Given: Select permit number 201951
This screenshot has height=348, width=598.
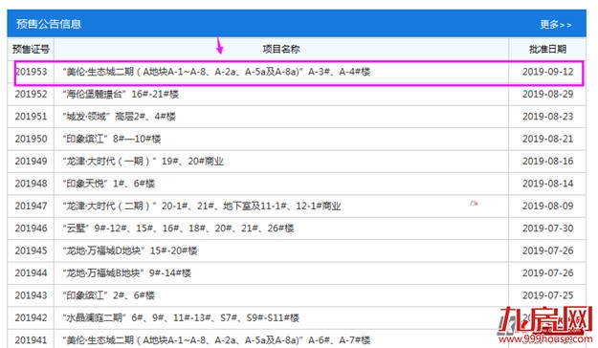Looking at the screenshot, I should pyautogui.click(x=31, y=117).
